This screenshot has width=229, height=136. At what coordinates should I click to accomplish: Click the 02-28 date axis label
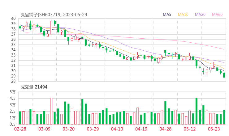[20, 129]
